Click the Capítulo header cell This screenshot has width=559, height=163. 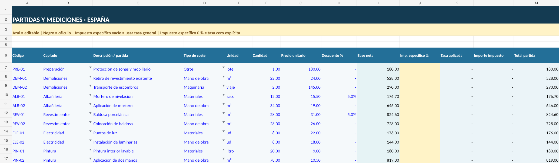[68, 55]
